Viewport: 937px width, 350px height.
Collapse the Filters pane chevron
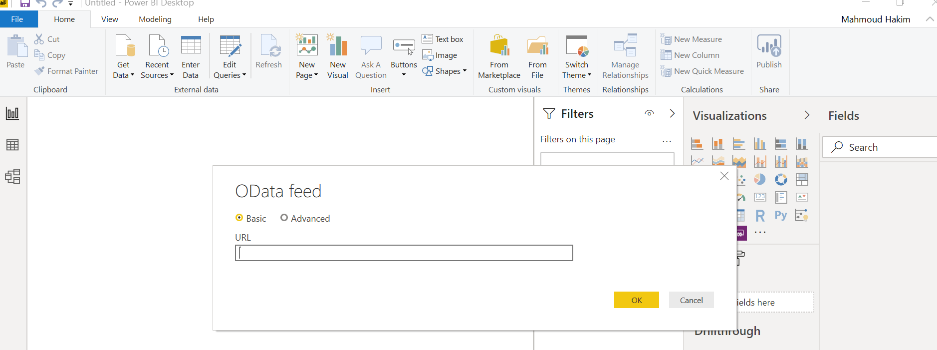click(x=672, y=113)
